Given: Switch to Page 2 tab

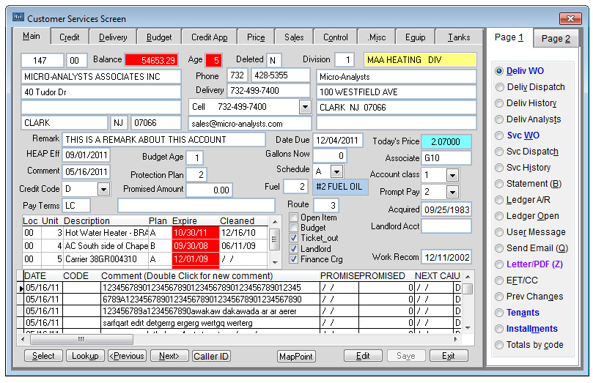Looking at the screenshot, I should (x=556, y=39).
